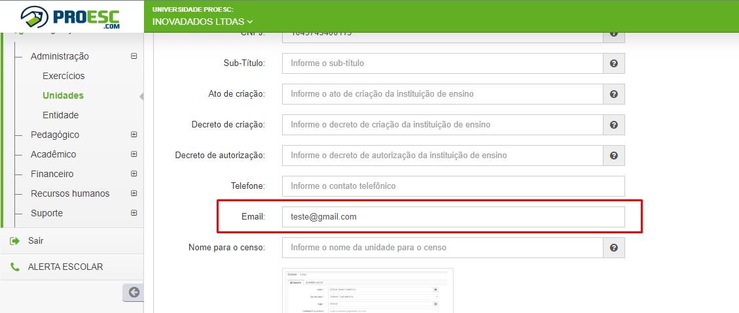Expand the Recursos humanos section
Viewport: 739px width, 313px height.
tap(134, 193)
